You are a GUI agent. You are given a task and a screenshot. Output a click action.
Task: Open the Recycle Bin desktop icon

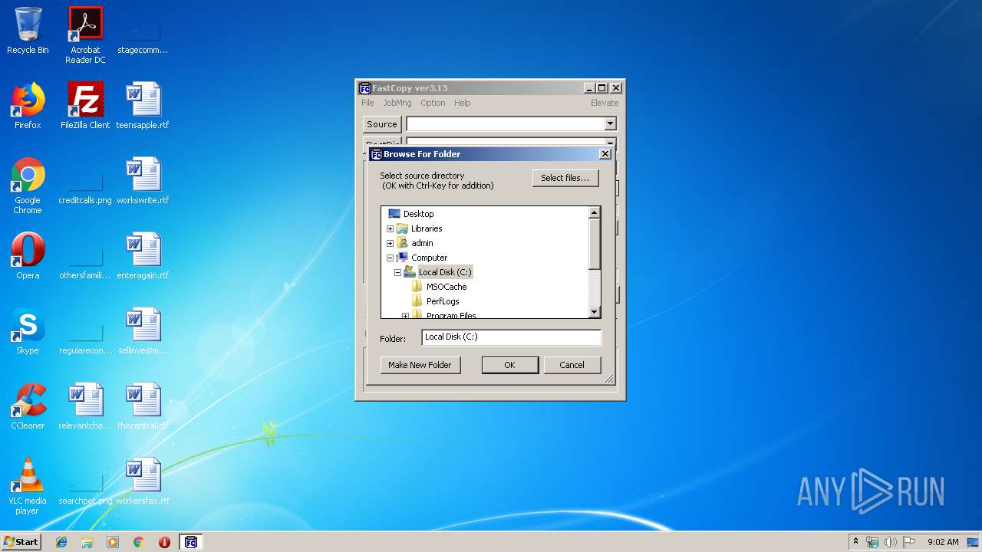28,31
